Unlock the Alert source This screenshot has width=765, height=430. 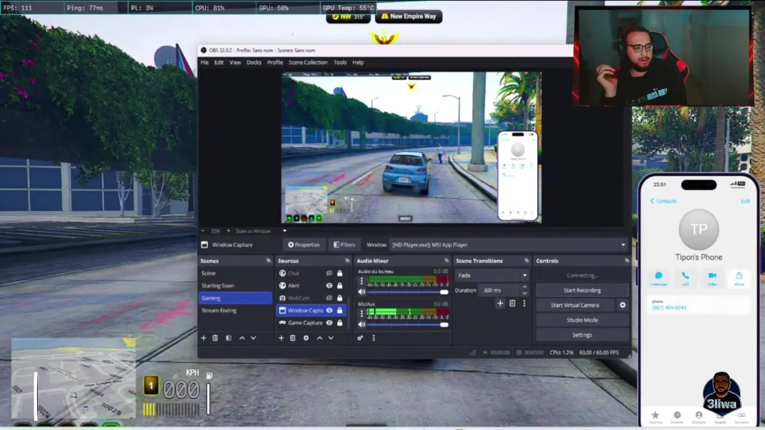[339, 285]
